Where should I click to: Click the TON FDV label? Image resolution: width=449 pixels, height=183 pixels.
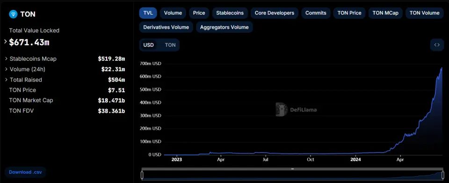[x=22, y=110]
